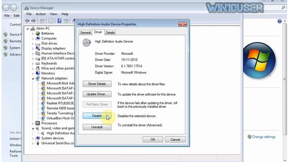This screenshot has width=289, height=162.
Task: Click the shield icon beside Remote settings
Action: point(6,41)
